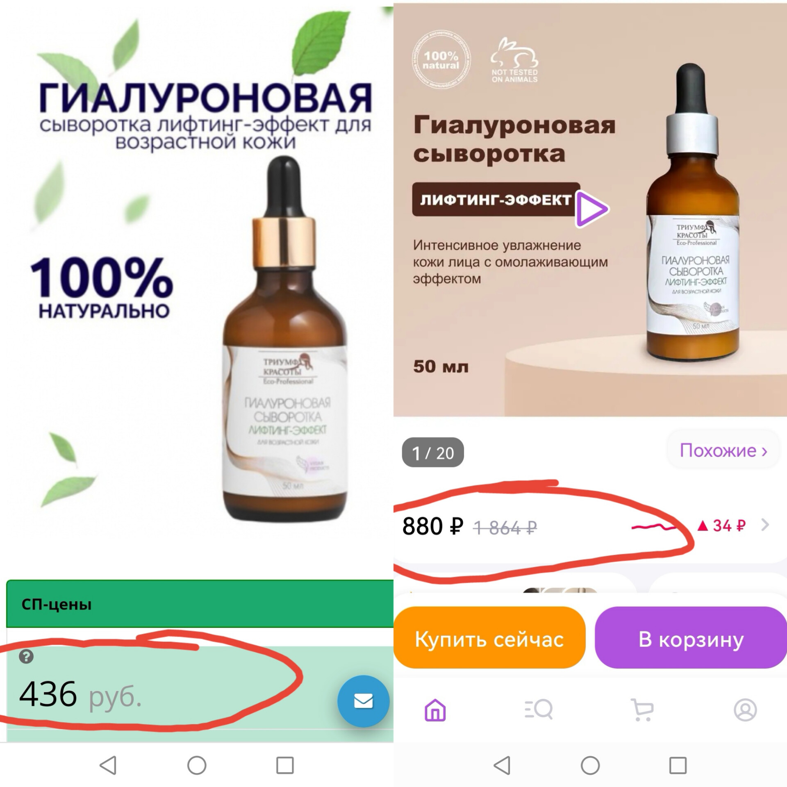787x787 pixels.
Task: Expand the ▲ 34 ₽ price change indicator
Action: 721,525
